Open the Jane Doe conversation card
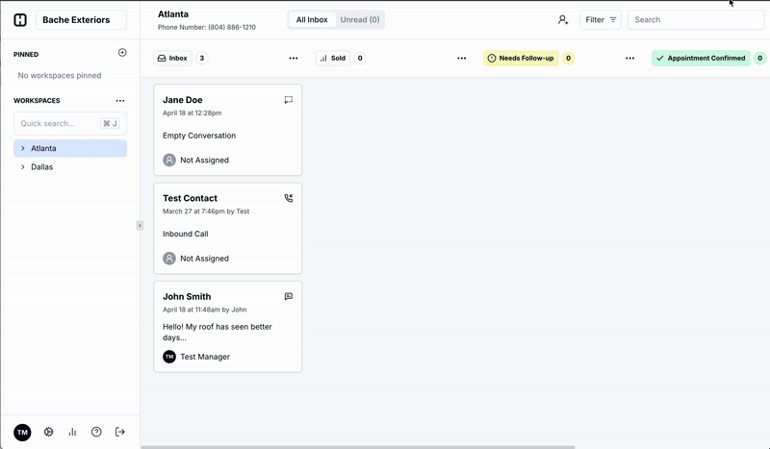The width and height of the screenshot is (770, 449). click(227, 130)
